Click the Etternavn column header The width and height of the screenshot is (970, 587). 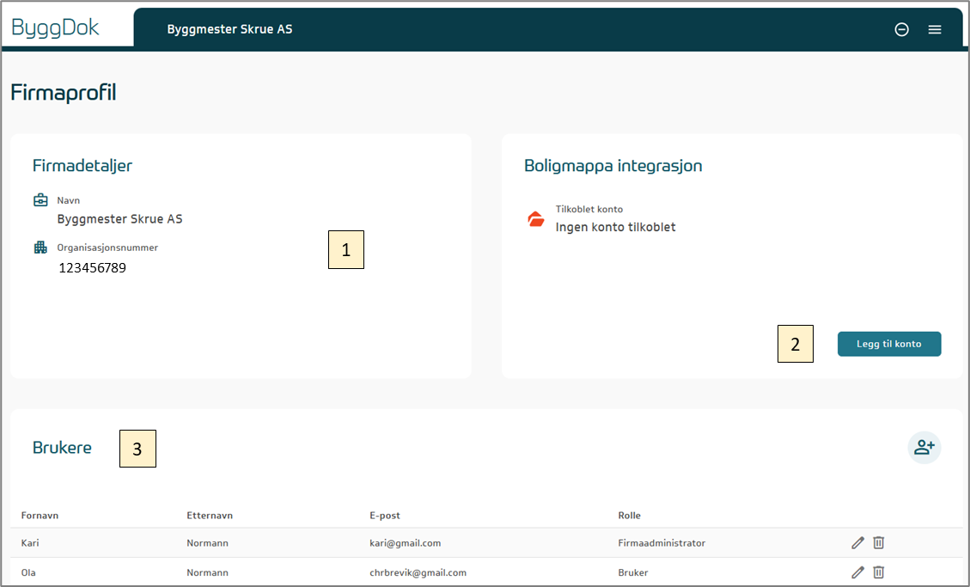coord(210,516)
